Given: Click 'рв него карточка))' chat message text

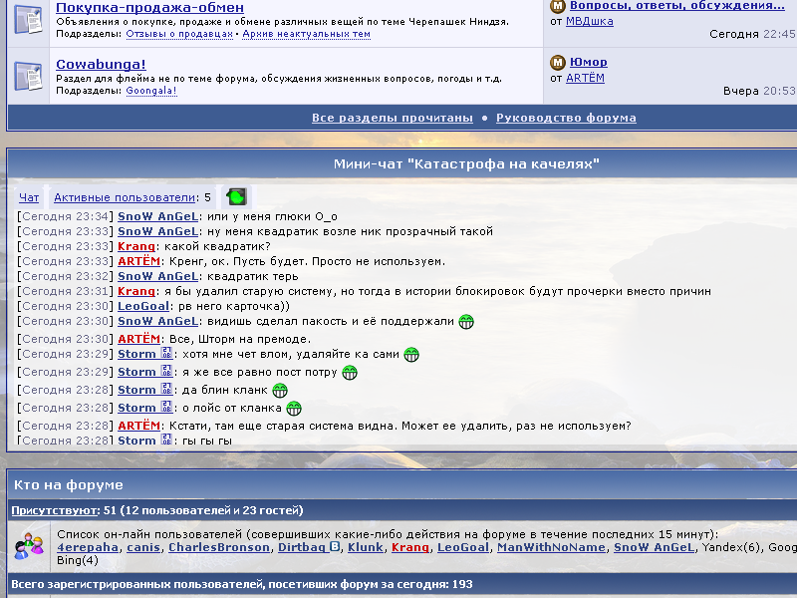Looking at the screenshot, I should [234, 307].
